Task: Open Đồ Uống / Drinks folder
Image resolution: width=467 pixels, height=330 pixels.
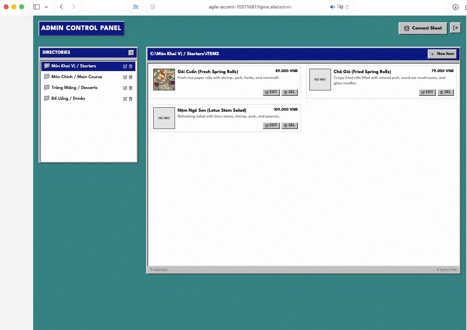Action: (88, 98)
